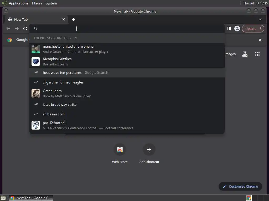
Task: Dismiss the Google Chrome infobar with X
Action: pos(260,40)
